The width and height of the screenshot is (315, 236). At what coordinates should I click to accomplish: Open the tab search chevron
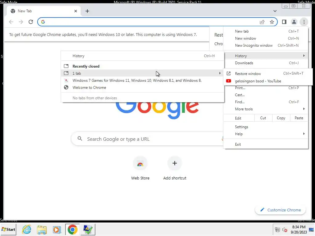click(x=275, y=11)
